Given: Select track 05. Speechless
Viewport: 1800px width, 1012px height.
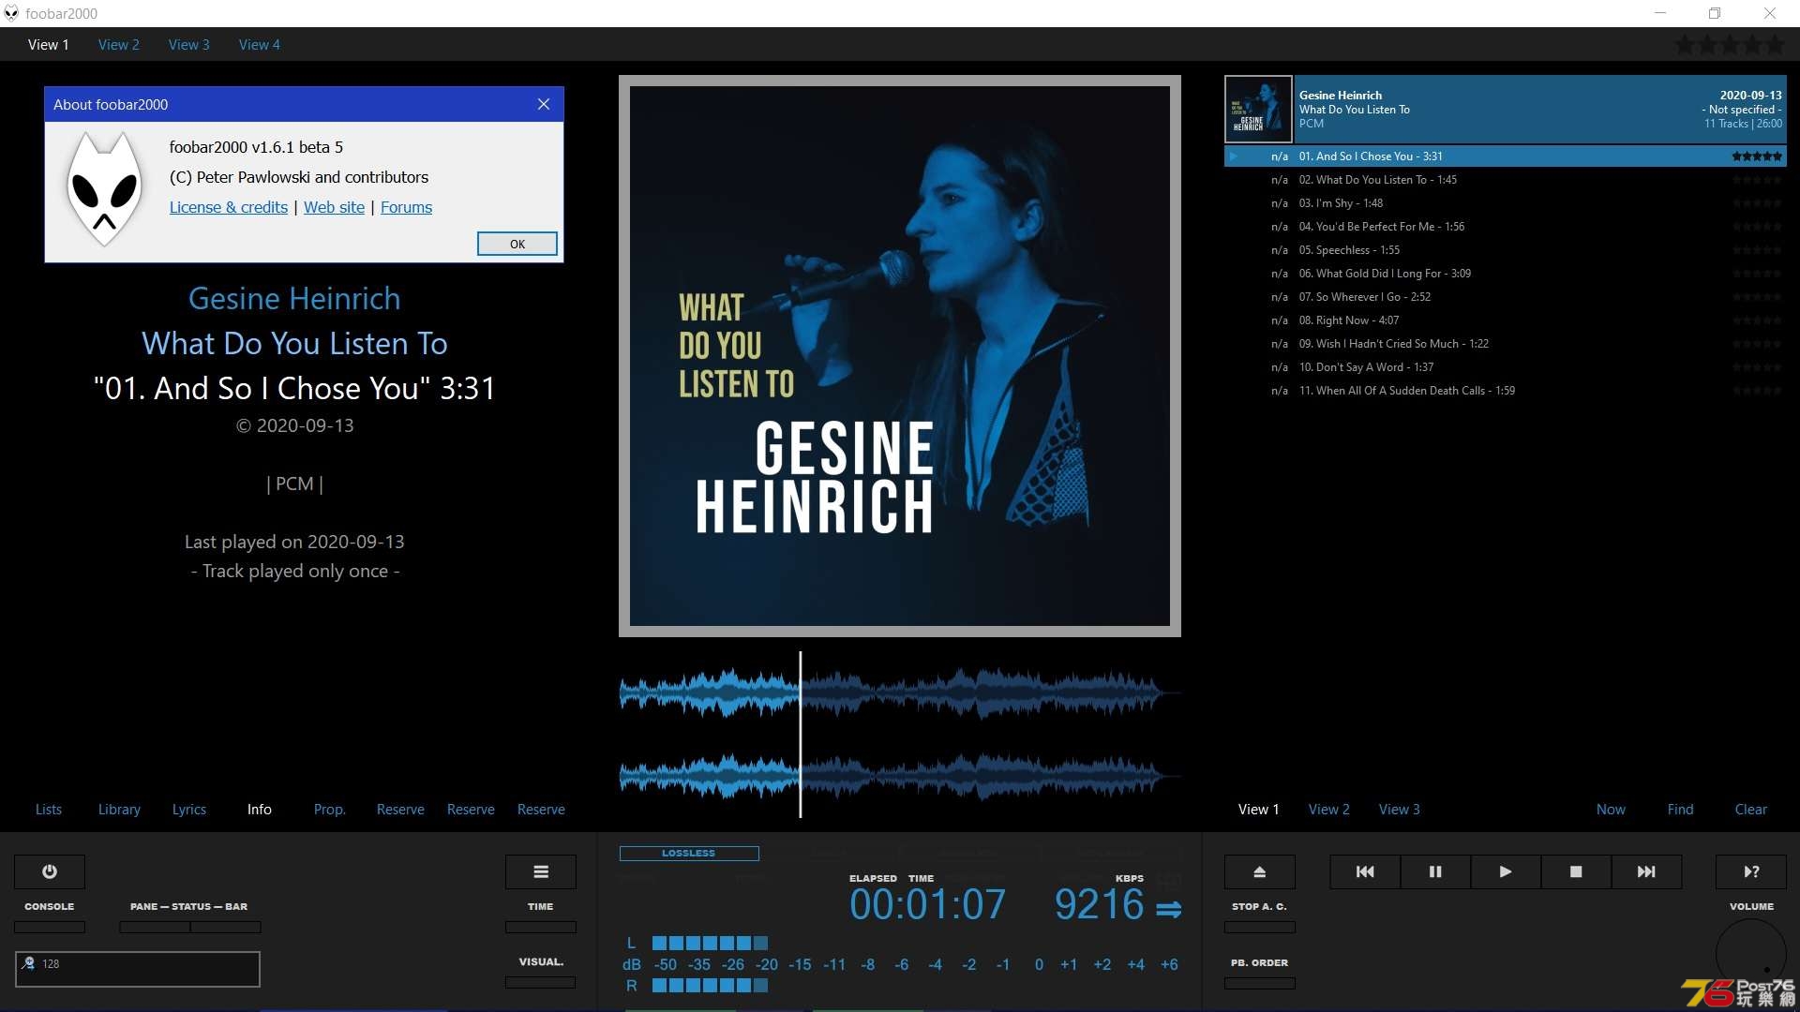Looking at the screenshot, I should 1506,250.
